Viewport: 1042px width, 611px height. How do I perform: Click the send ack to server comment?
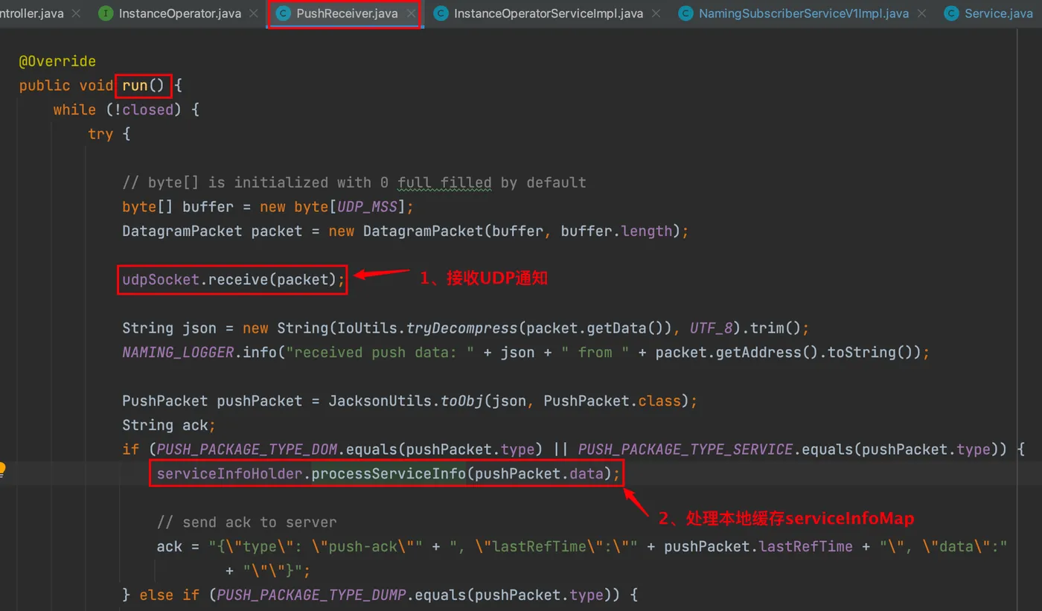coord(246,522)
